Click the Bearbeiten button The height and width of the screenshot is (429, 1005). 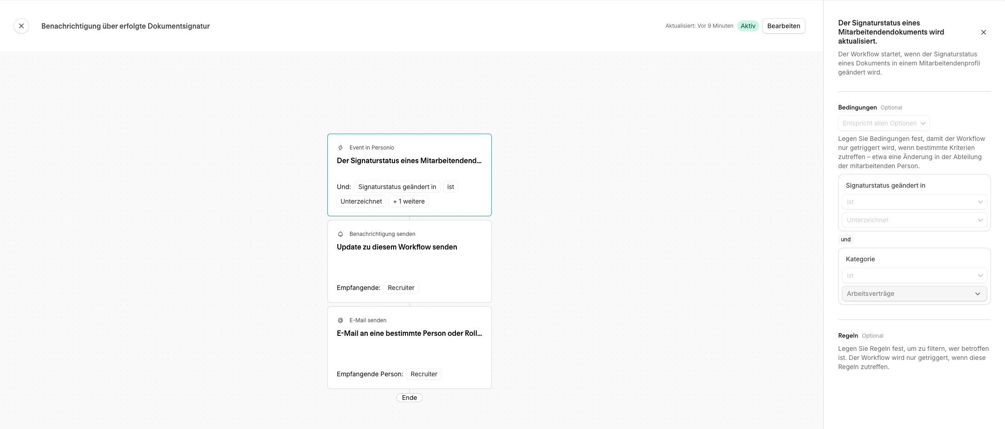click(784, 26)
